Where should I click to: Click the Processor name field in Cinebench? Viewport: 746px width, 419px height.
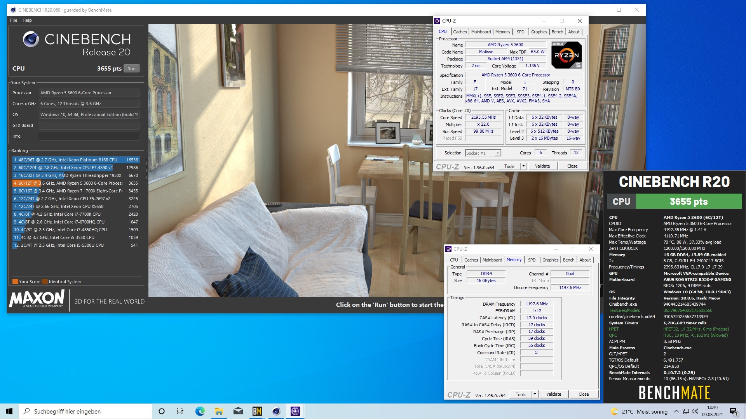89,93
